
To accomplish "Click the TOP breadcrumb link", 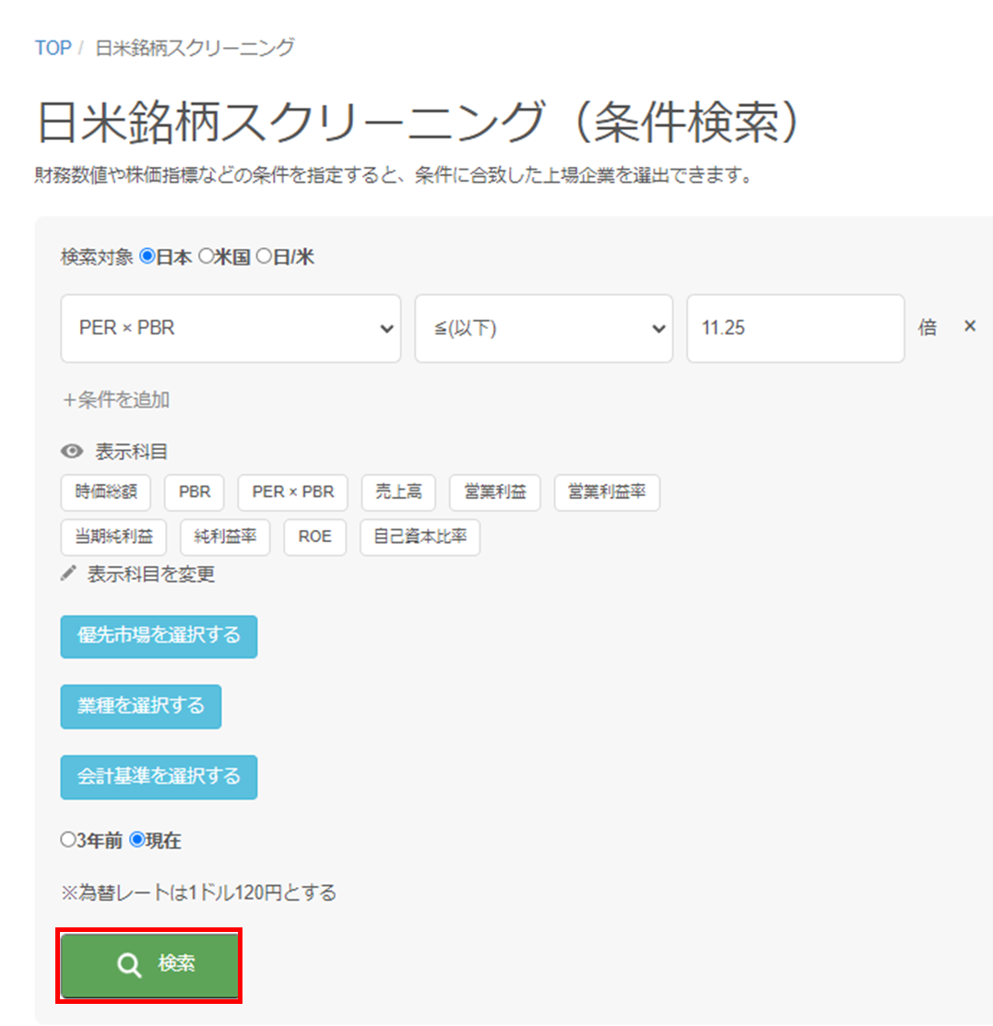I will click(x=53, y=48).
